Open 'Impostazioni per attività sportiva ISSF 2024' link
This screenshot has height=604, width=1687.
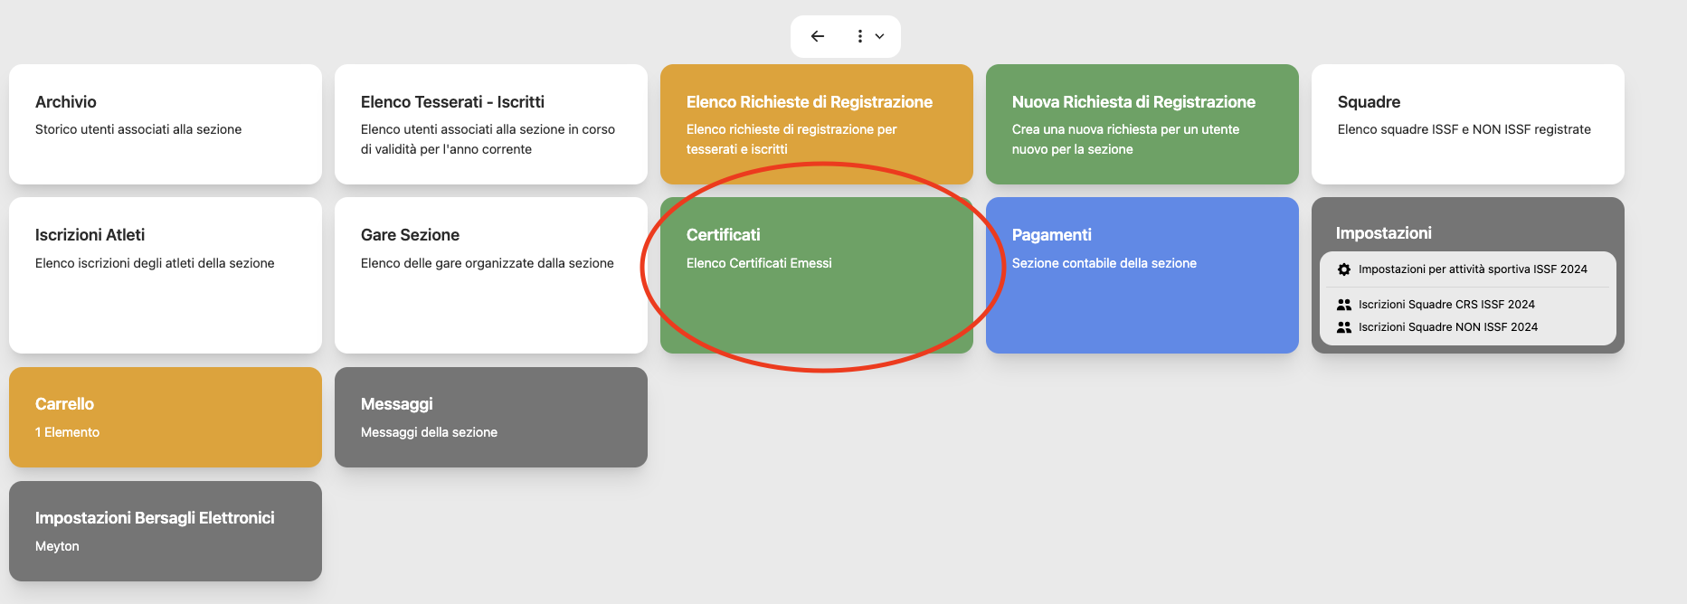coord(1472,269)
